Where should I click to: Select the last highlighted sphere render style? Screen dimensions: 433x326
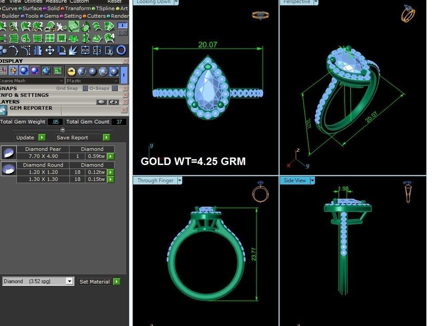[x=114, y=72]
